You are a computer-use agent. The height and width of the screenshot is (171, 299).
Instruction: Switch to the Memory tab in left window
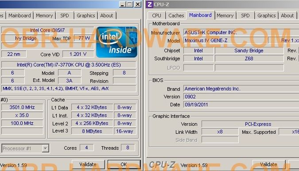coord(44,16)
